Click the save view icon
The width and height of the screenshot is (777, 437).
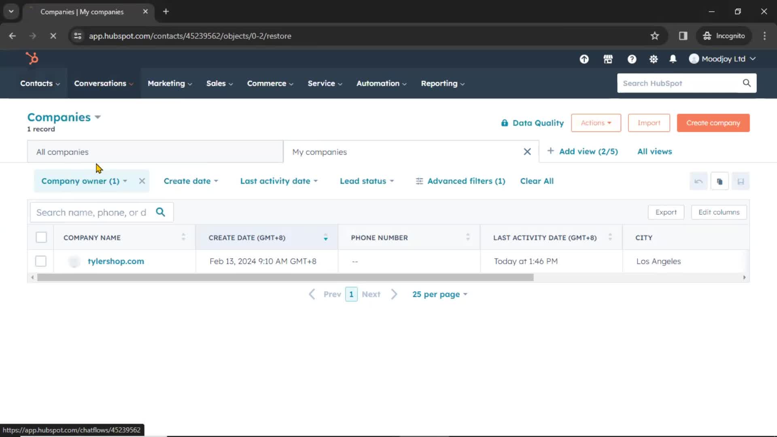pyautogui.click(x=741, y=181)
